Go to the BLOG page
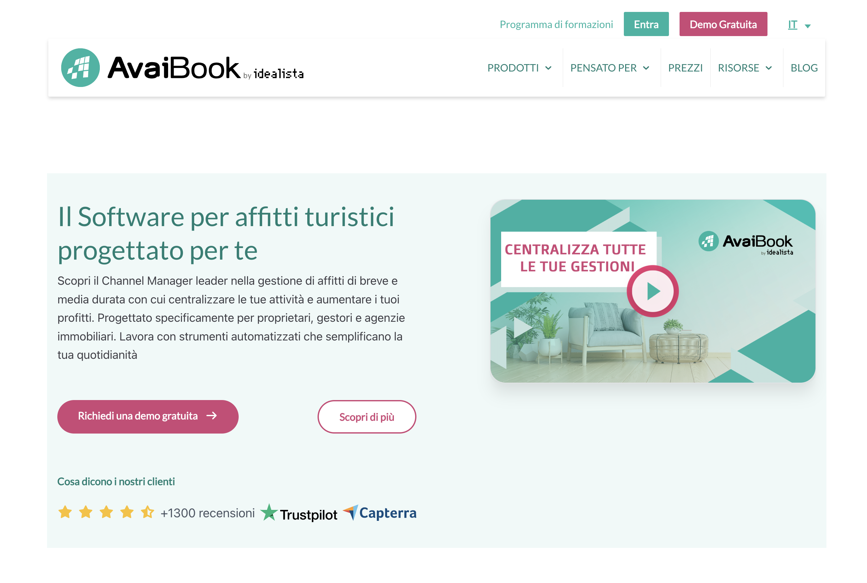This screenshot has height=583, width=867. pyautogui.click(x=804, y=68)
